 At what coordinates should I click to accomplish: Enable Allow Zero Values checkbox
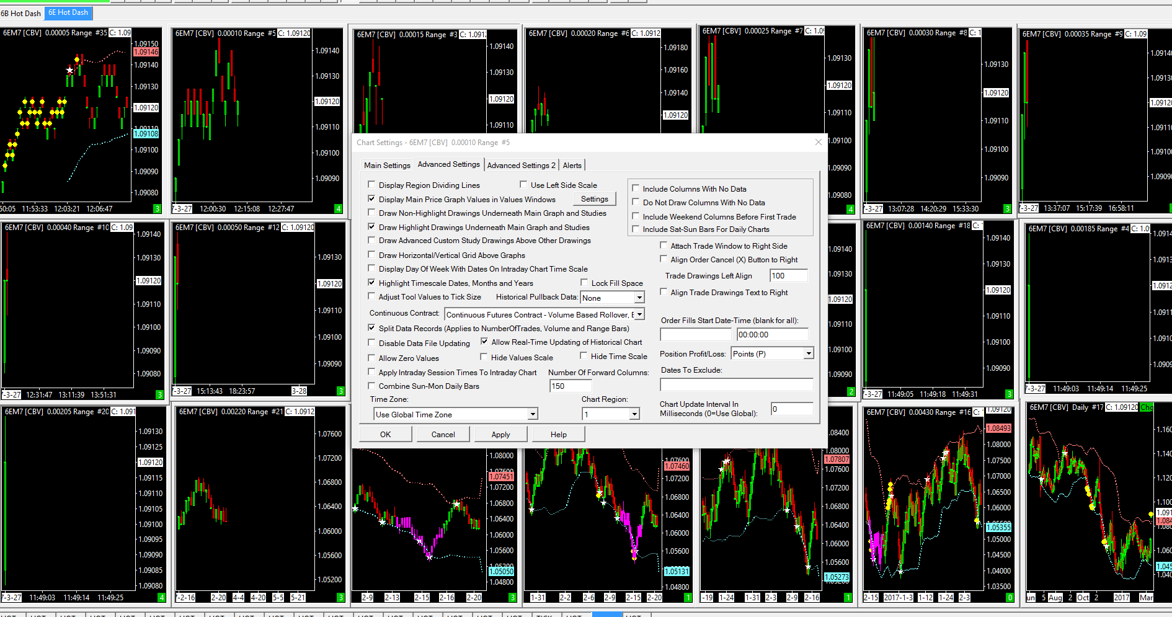[371, 358]
